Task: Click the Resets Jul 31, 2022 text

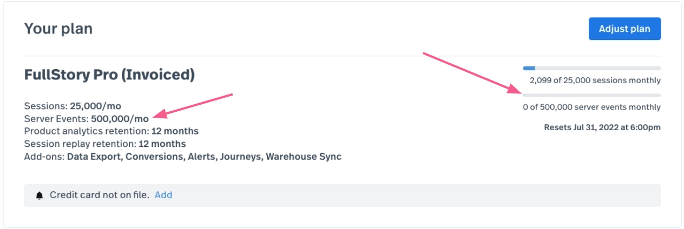Action: tap(602, 128)
